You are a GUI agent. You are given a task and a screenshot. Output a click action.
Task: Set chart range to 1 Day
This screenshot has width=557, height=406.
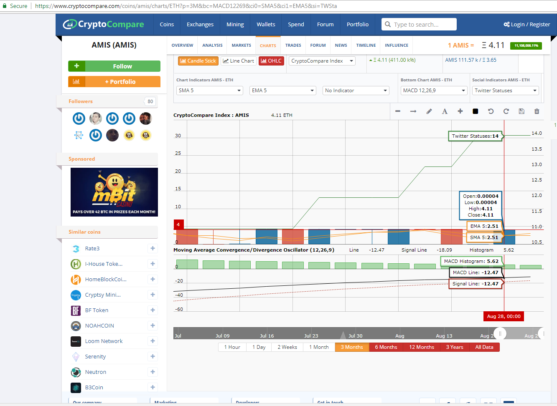click(259, 347)
